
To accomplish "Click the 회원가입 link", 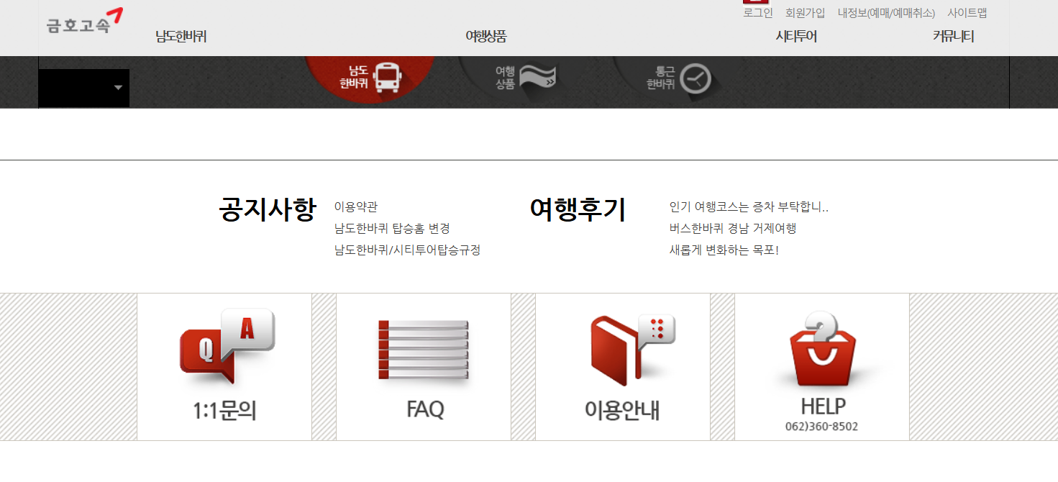I will click(806, 13).
